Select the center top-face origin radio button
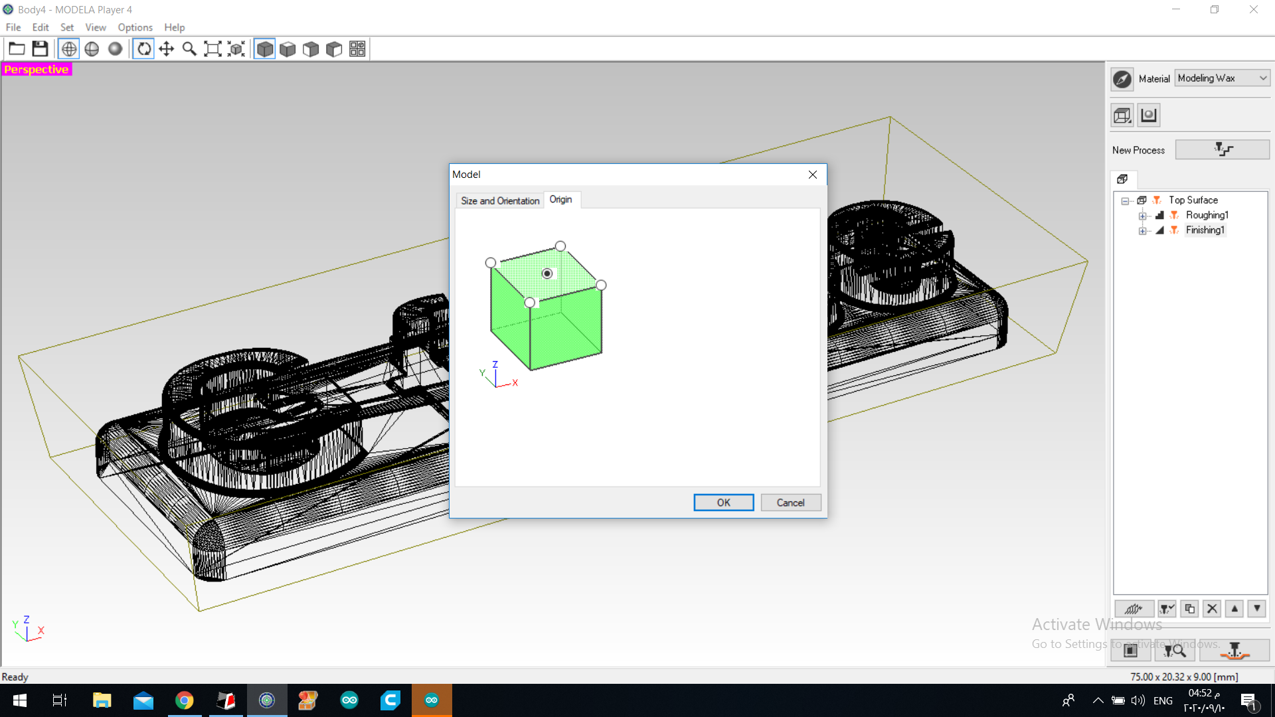1275x717 pixels. (547, 274)
